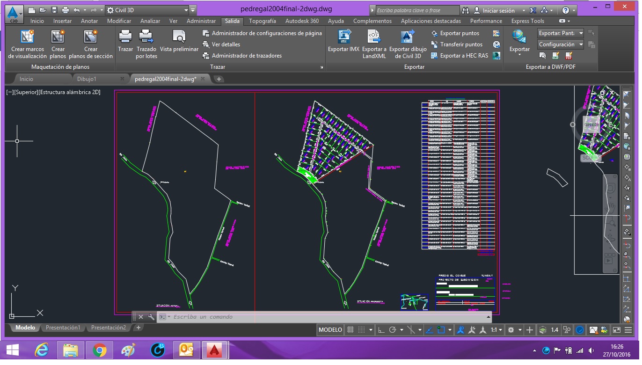Click the New drawing icon in quick access toolbar
Screen dimensions: 642x365
[x=32, y=10]
